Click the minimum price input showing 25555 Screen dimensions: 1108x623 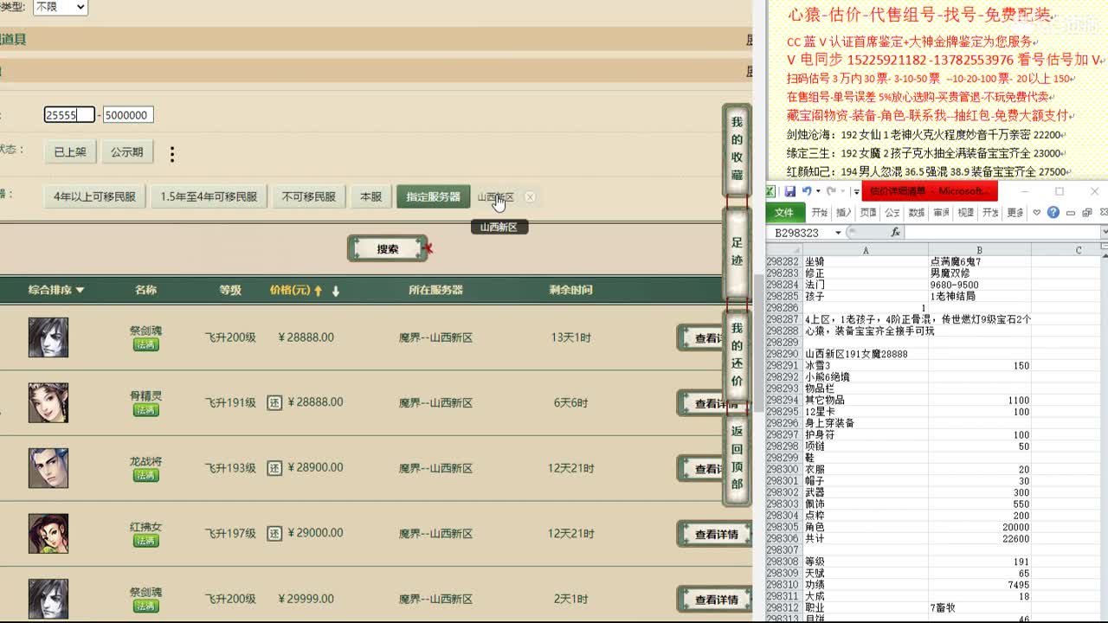coord(68,114)
